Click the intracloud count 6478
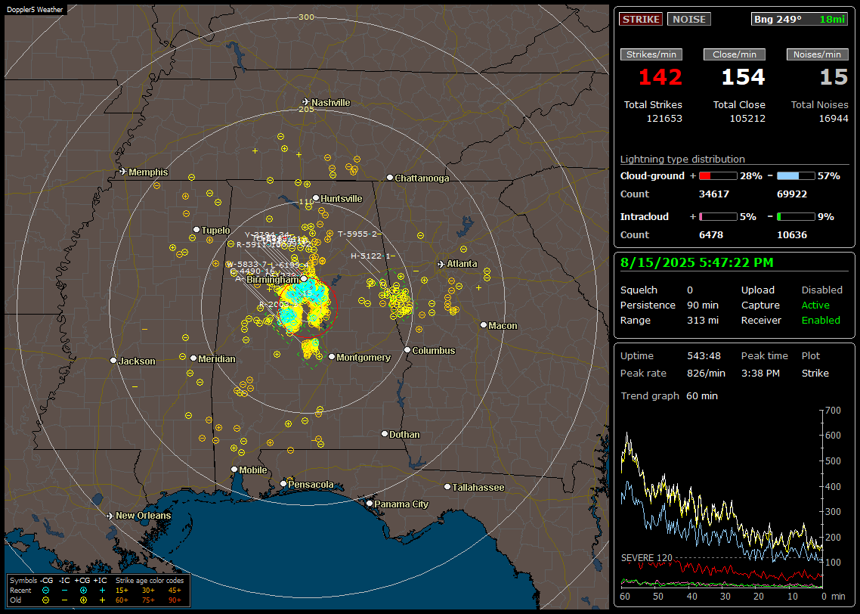860x614 pixels. (711, 235)
